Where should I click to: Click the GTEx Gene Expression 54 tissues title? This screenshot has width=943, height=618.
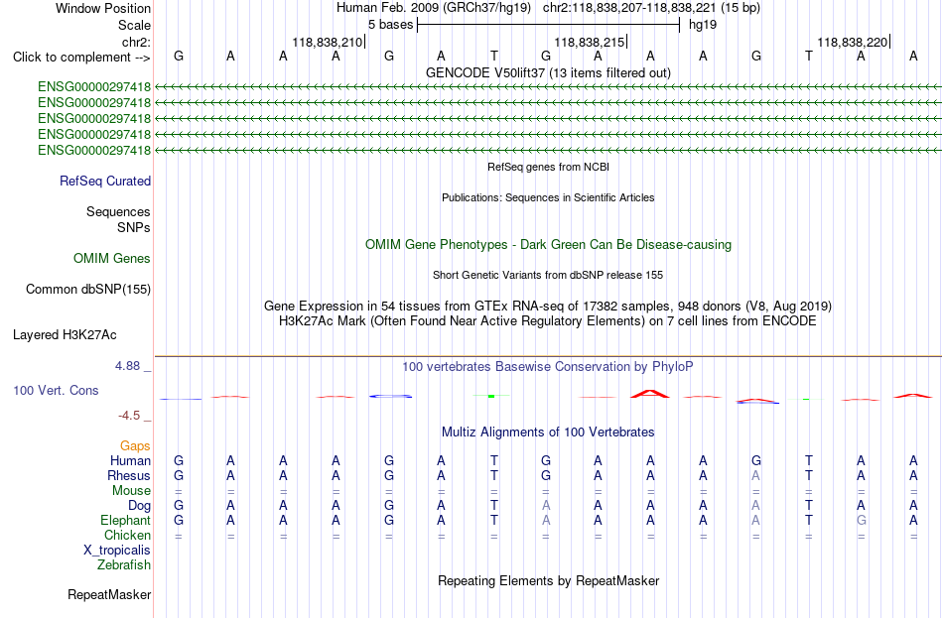(548, 306)
